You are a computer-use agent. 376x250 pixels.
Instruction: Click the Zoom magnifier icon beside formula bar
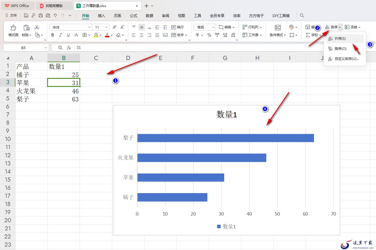coord(60,48)
